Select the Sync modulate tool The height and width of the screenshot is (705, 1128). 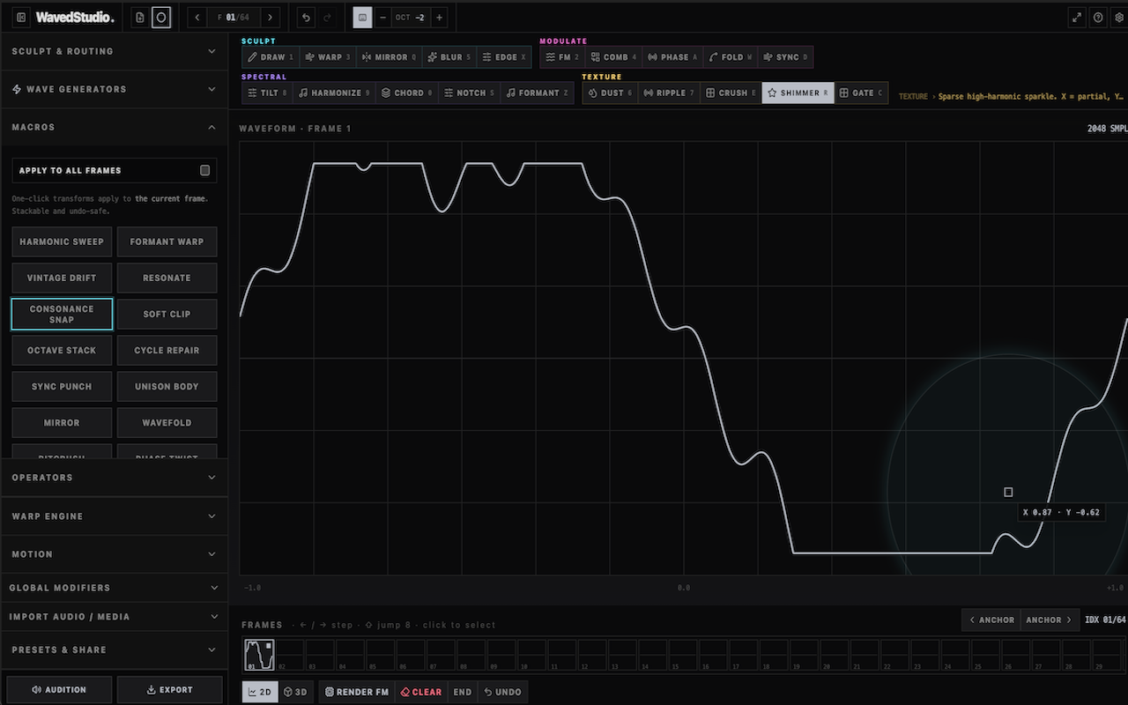tap(785, 57)
